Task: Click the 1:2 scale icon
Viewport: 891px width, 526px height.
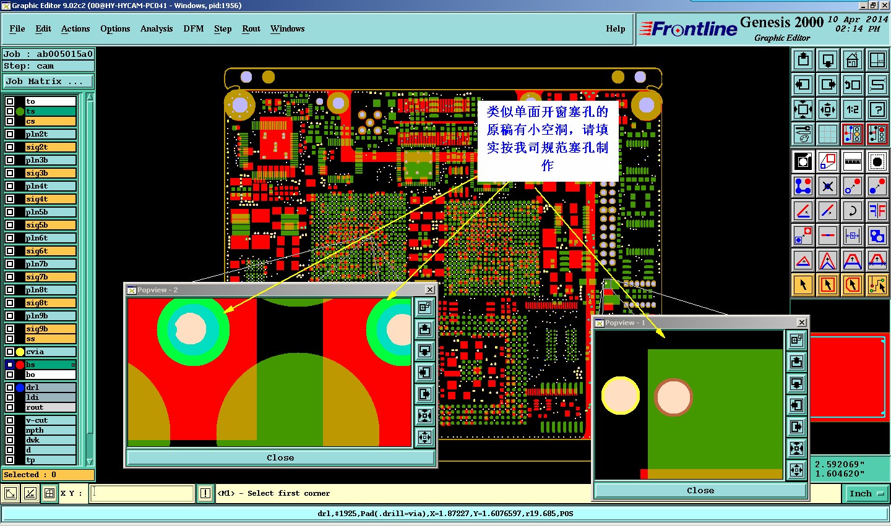Action: [x=853, y=109]
